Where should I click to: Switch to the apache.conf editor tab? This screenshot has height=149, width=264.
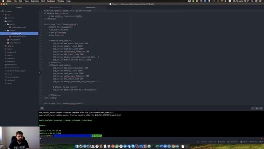point(90,7)
